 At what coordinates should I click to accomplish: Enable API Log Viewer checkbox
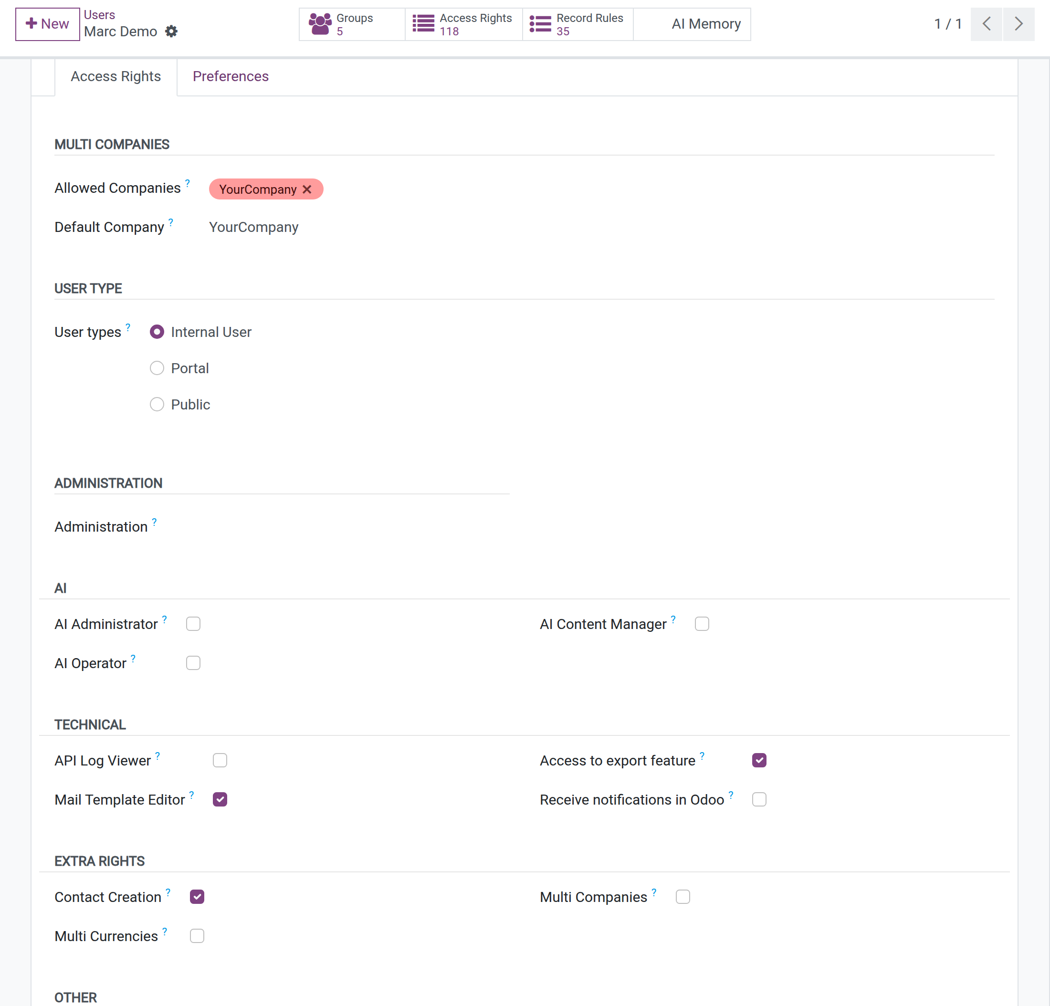[220, 761]
